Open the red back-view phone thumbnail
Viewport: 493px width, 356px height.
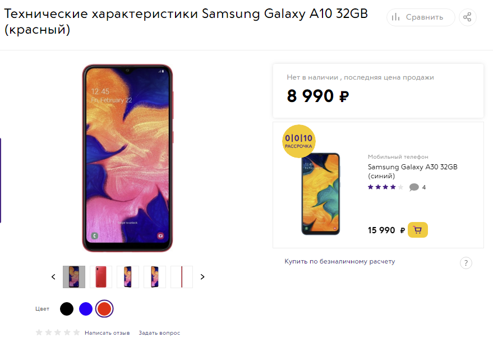pos(101,277)
